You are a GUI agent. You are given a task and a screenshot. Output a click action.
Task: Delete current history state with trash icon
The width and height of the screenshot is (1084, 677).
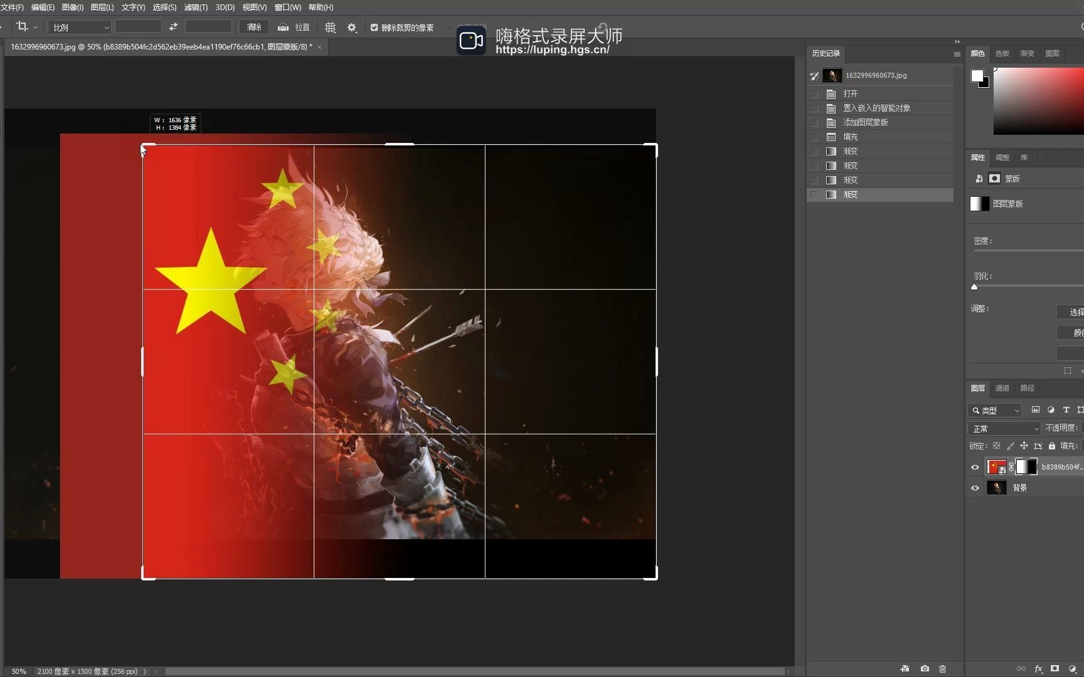click(942, 669)
